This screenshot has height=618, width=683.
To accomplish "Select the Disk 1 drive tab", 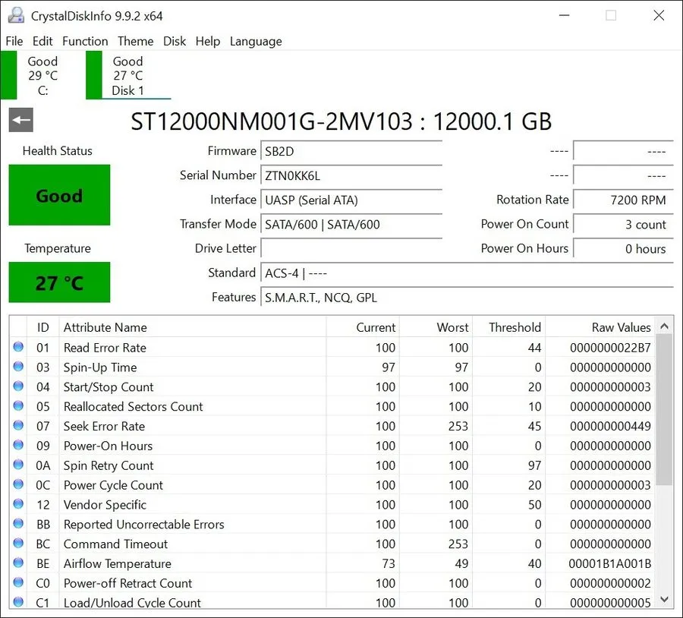I will pyautogui.click(x=128, y=75).
